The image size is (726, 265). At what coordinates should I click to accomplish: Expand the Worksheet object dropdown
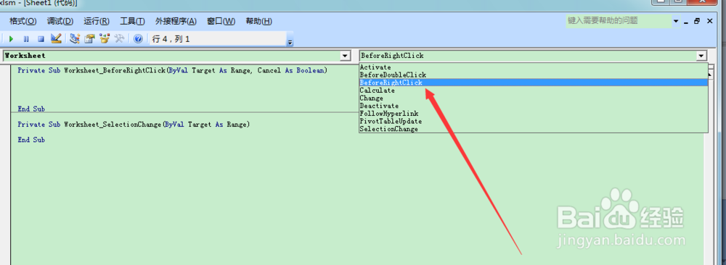pos(345,56)
